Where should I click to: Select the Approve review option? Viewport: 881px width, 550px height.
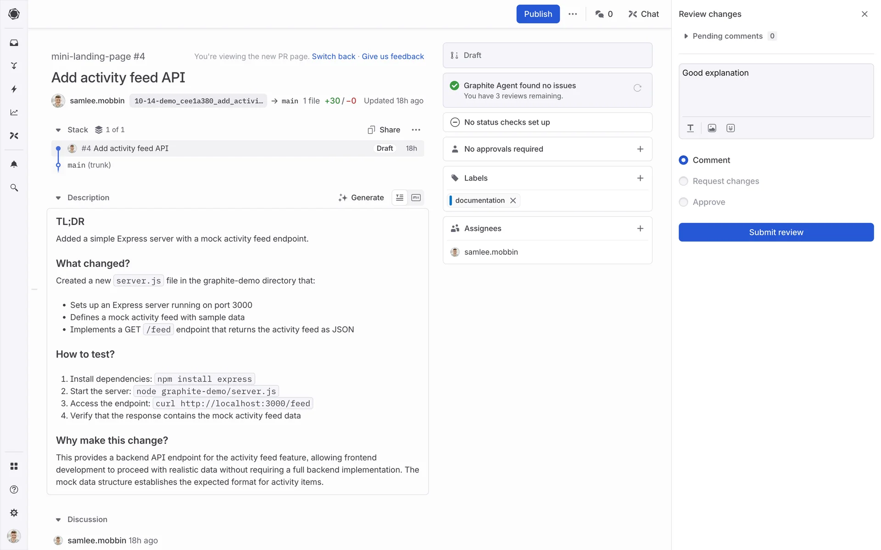coord(683,202)
